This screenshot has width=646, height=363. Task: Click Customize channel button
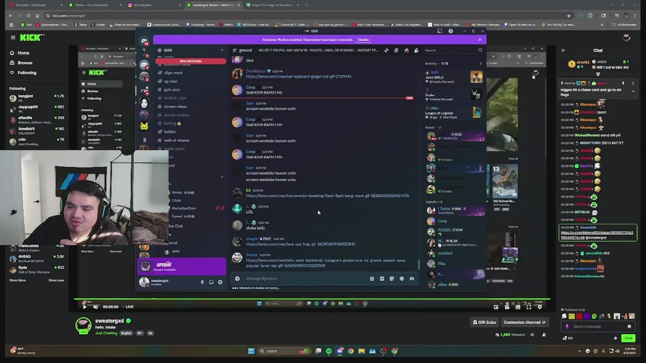click(524, 322)
